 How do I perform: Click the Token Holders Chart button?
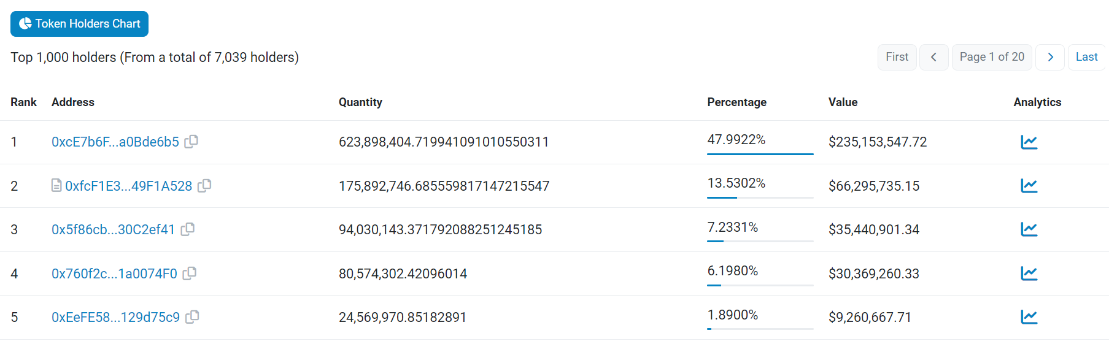[80, 24]
